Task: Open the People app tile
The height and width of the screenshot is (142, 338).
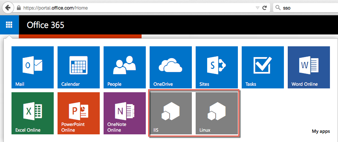Action: pyautogui.click(x=125, y=67)
